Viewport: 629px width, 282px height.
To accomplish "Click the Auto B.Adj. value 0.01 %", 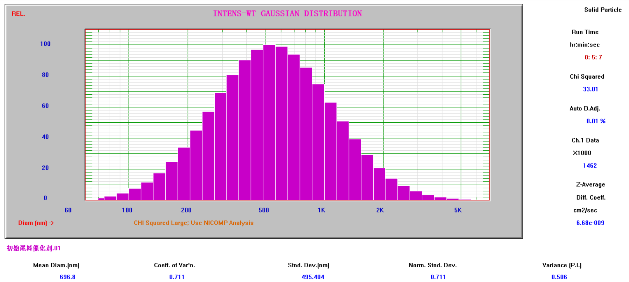I will (x=595, y=121).
